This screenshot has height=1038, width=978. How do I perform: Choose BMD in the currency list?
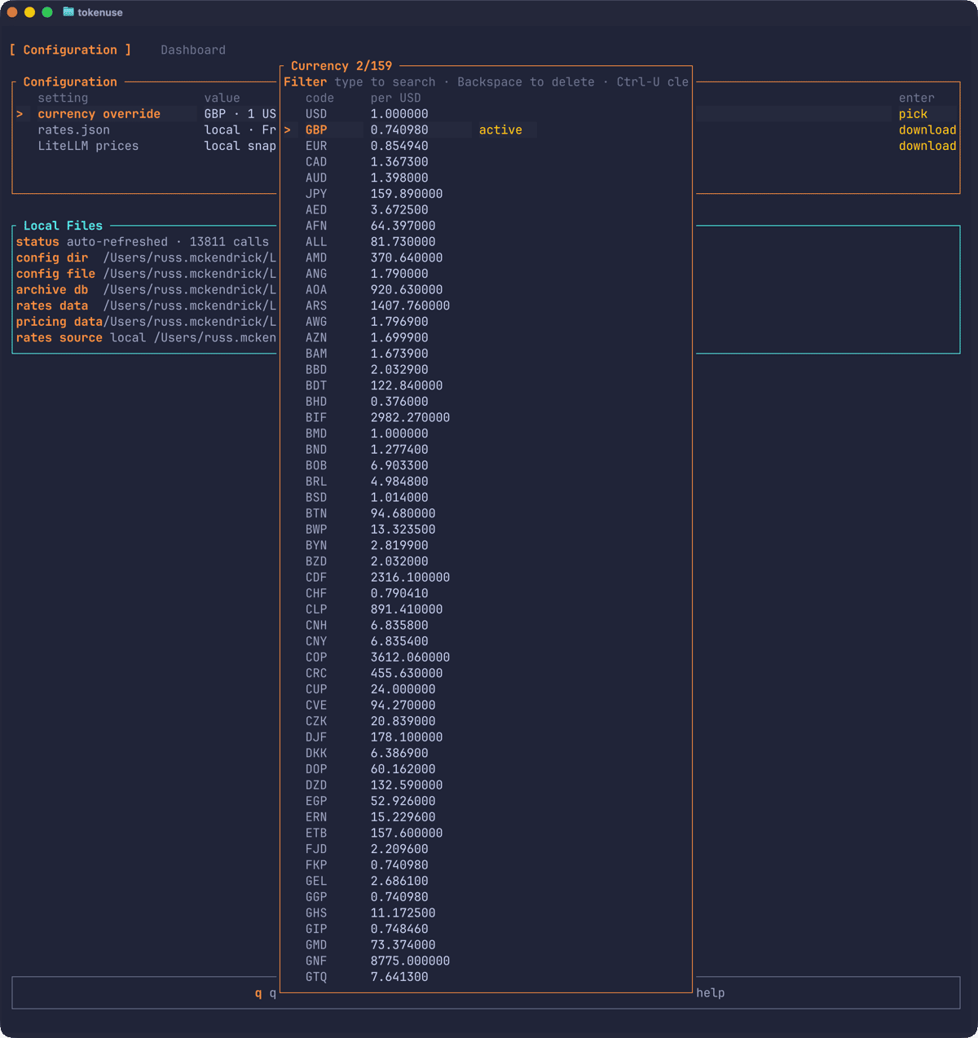(x=487, y=433)
